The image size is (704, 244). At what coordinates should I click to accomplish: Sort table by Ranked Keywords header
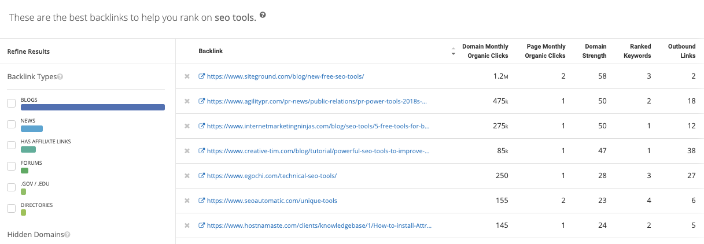[x=640, y=51]
